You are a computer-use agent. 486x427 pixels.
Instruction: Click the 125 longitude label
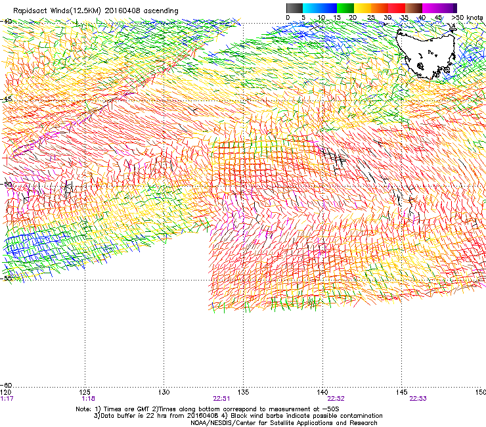click(85, 392)
